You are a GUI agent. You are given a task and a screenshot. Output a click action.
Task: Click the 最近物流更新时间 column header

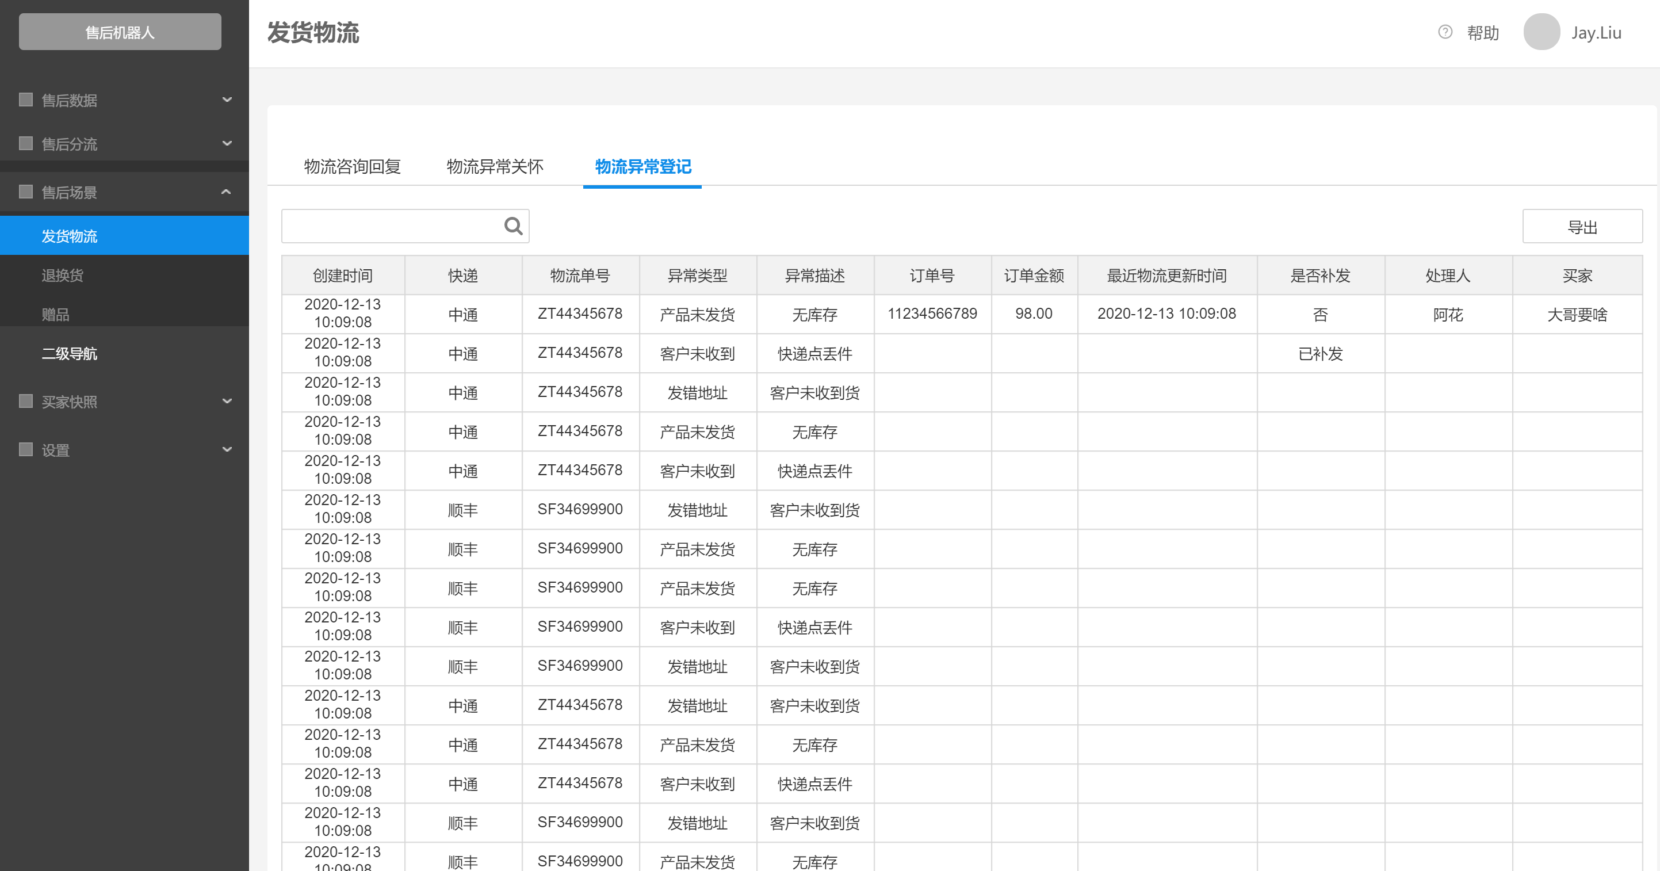(1166, 276)
